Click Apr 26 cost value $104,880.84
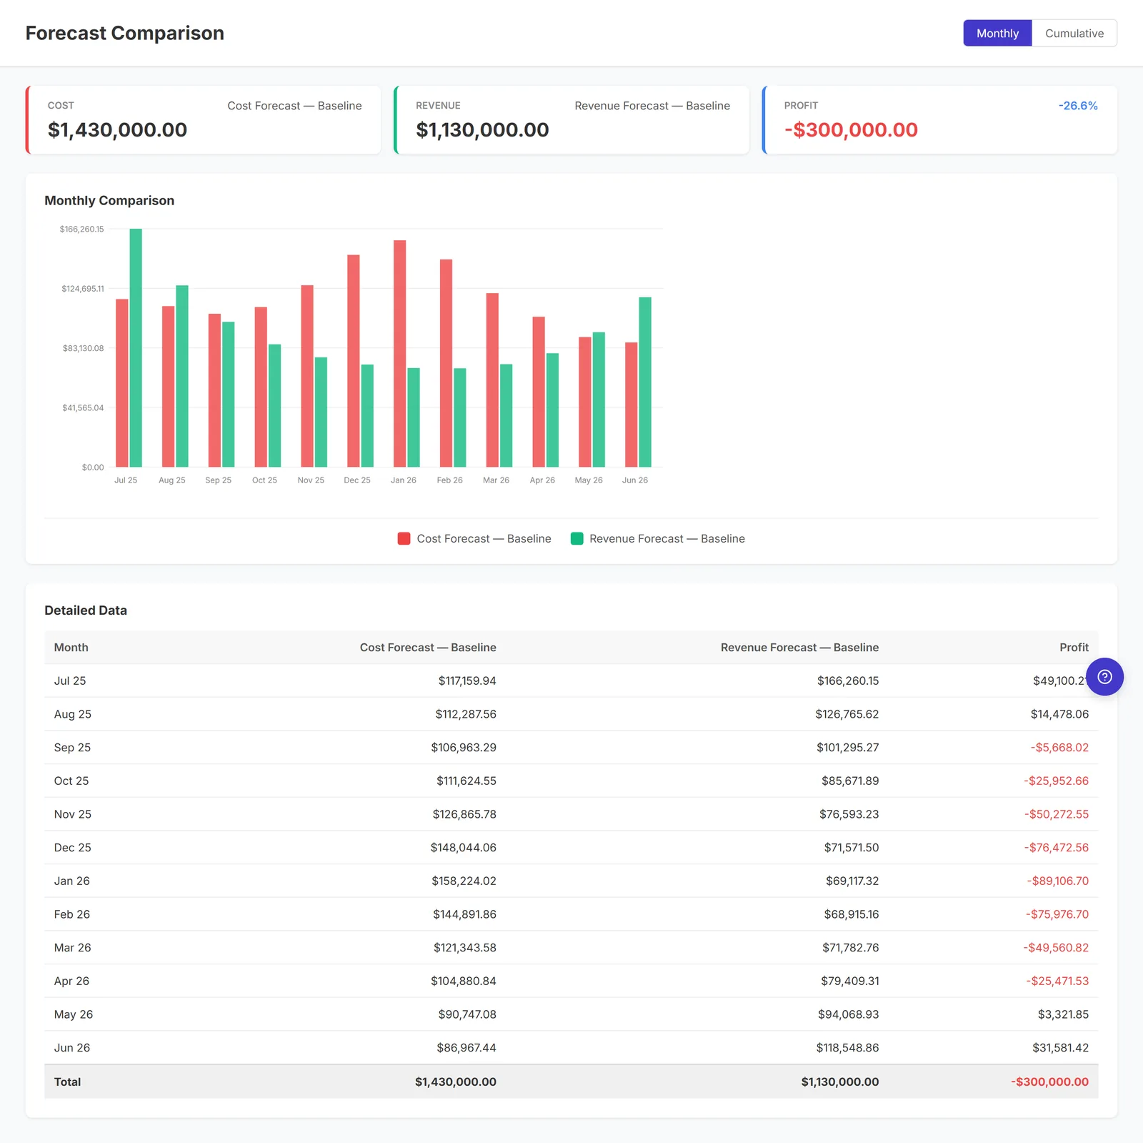Screen dimensions: 1143x1143 click(x=464, y=981)
